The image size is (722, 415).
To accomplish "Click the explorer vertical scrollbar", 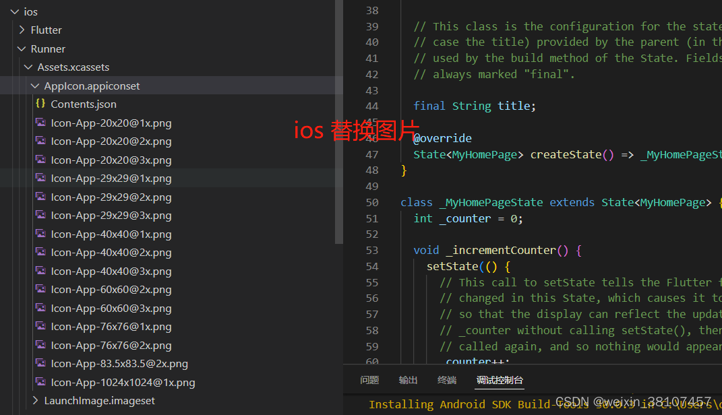I will (x=339, y=122).
